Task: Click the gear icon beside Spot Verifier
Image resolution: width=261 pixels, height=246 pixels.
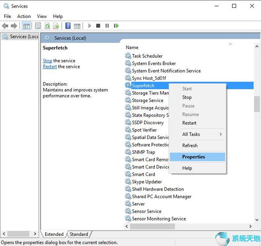Action: (x=128, y=130)
